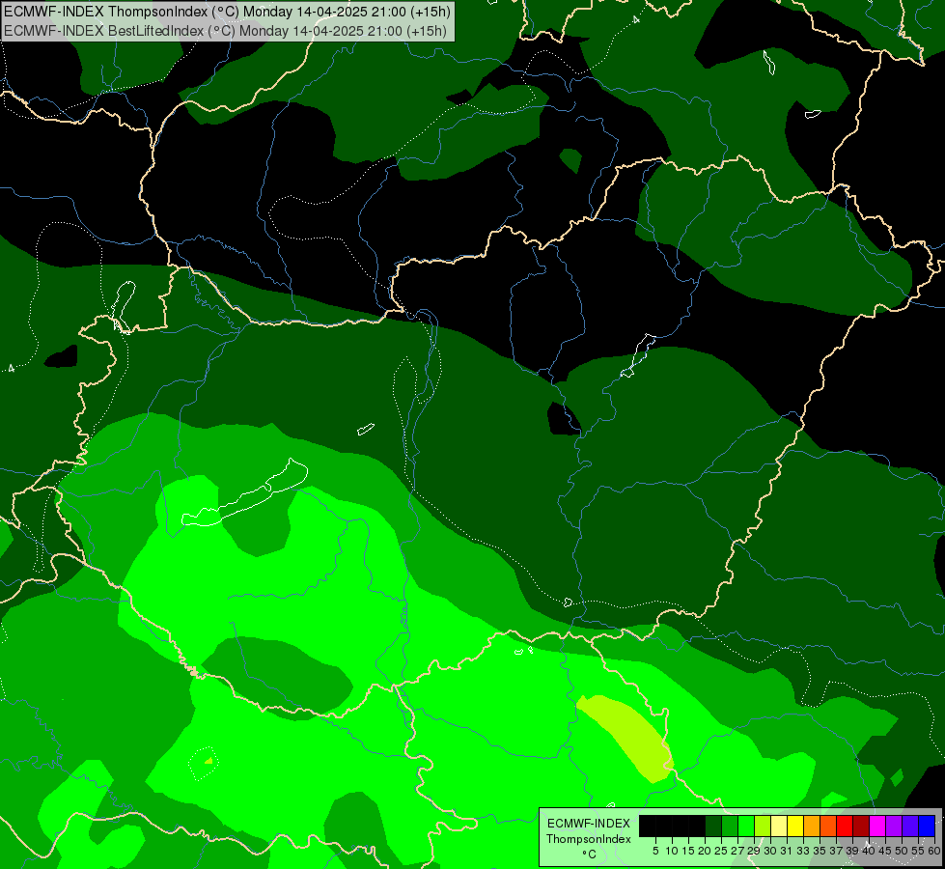Choose the bright red 37–39 legend swatch
The width and height of the screenshot is (945, 869).
point(845,826)
